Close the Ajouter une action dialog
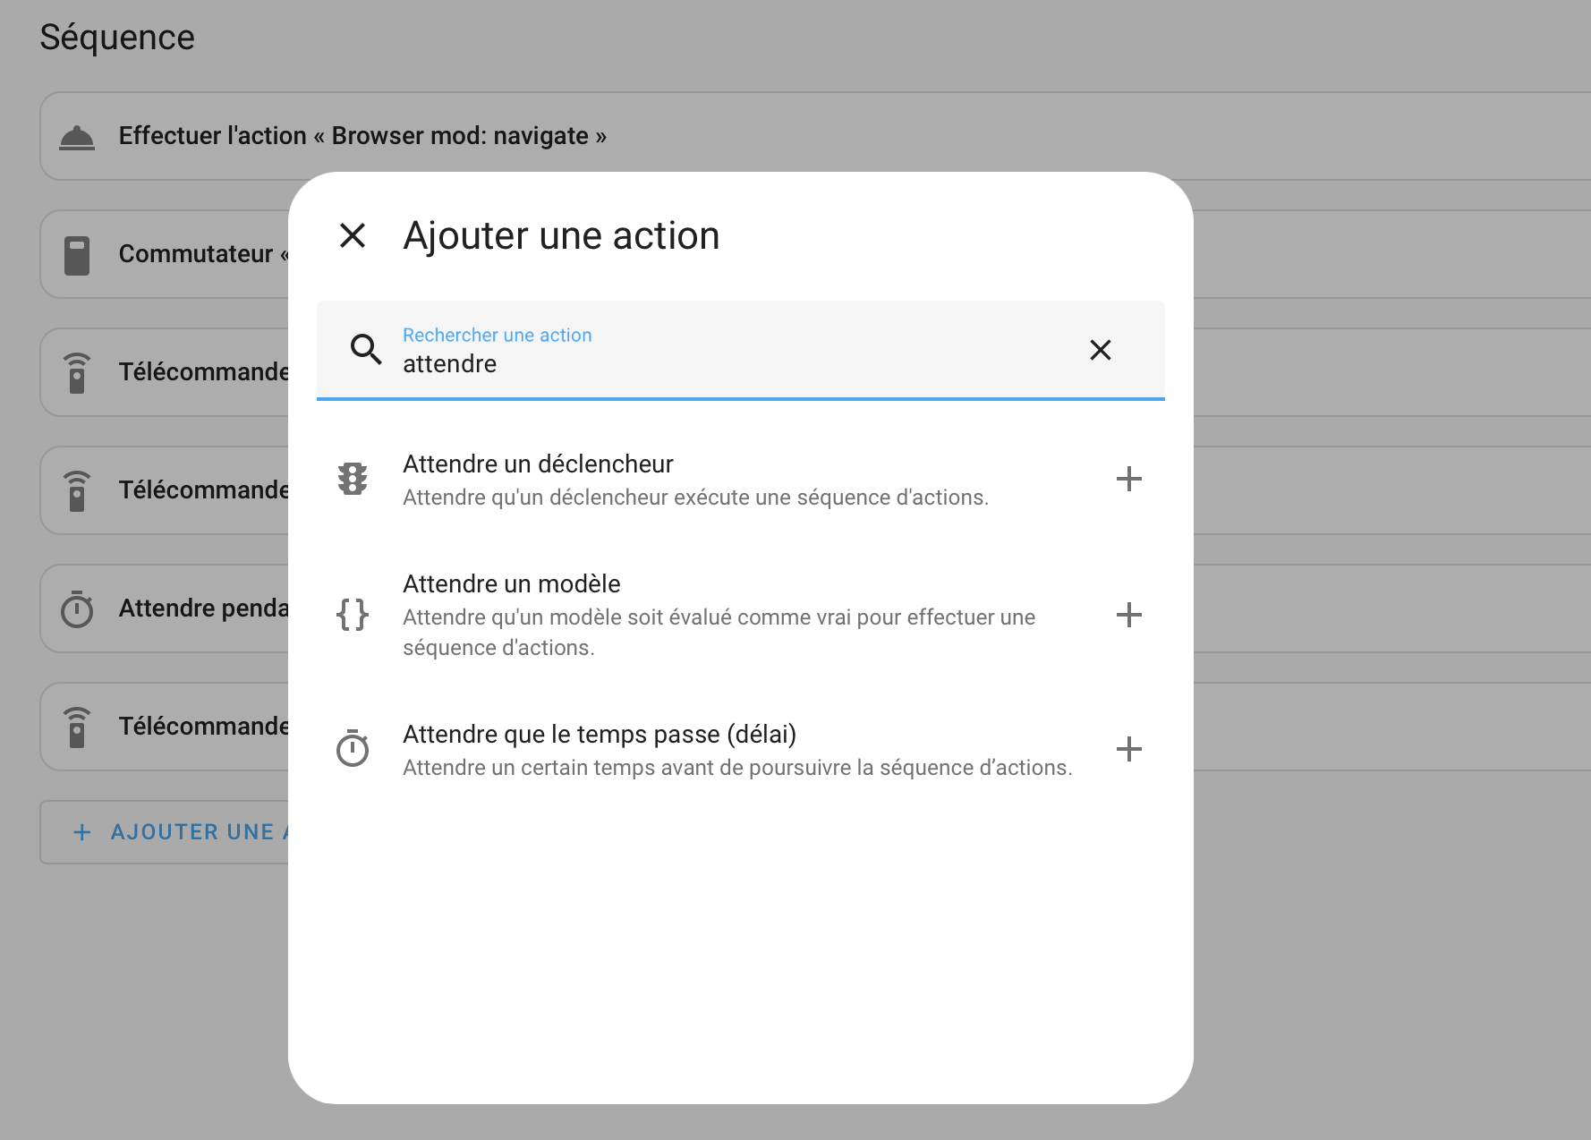 [x=353, y=236]
